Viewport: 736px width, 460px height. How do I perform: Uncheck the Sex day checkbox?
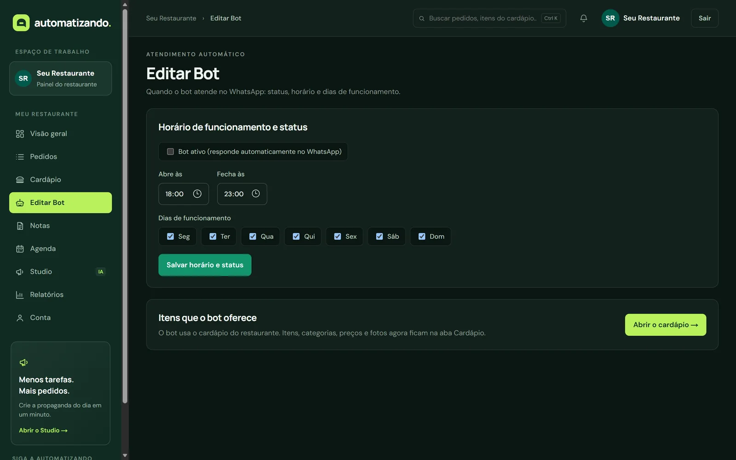pyautogui.click(x=338, y=236)
